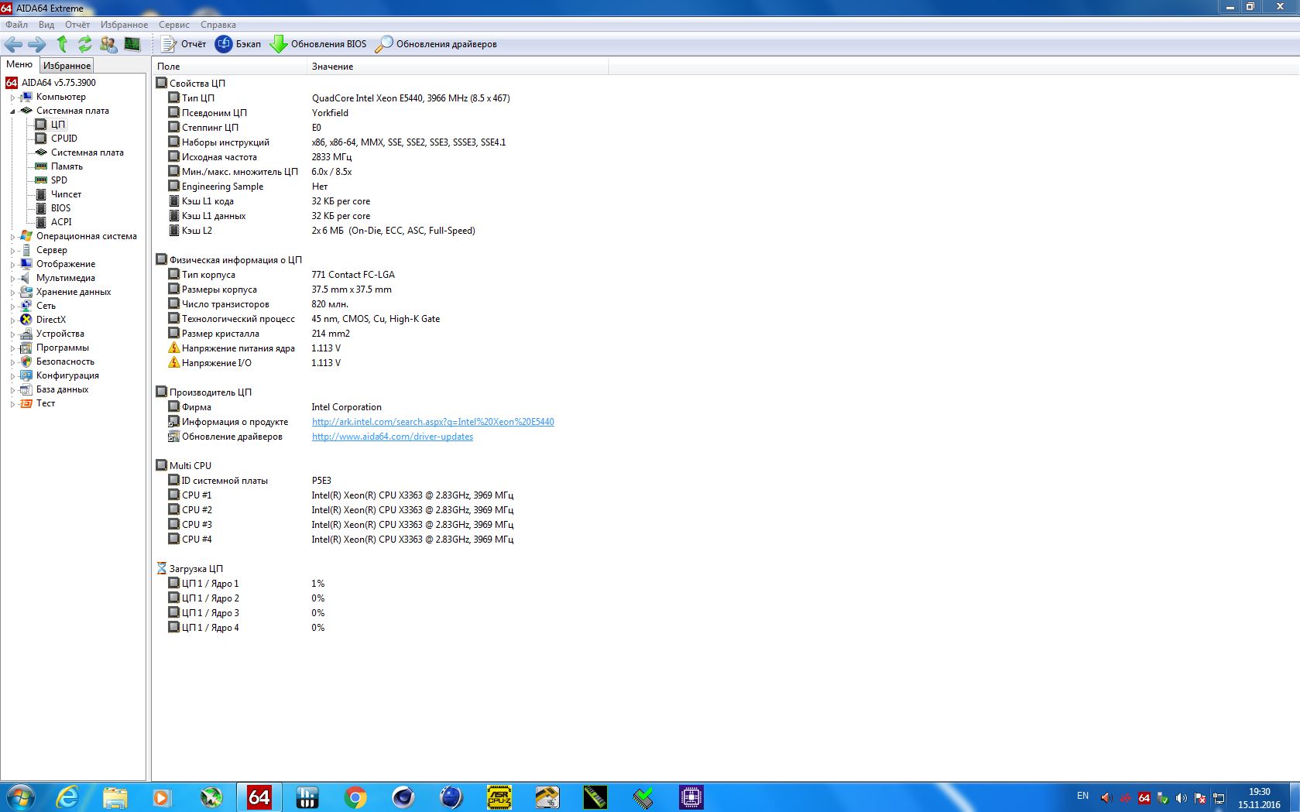Viewport: 1300px width, 812px height.
Task: Select Устройства in the sidebar tree
Action: pyautogui.click(x=60, y=334)
